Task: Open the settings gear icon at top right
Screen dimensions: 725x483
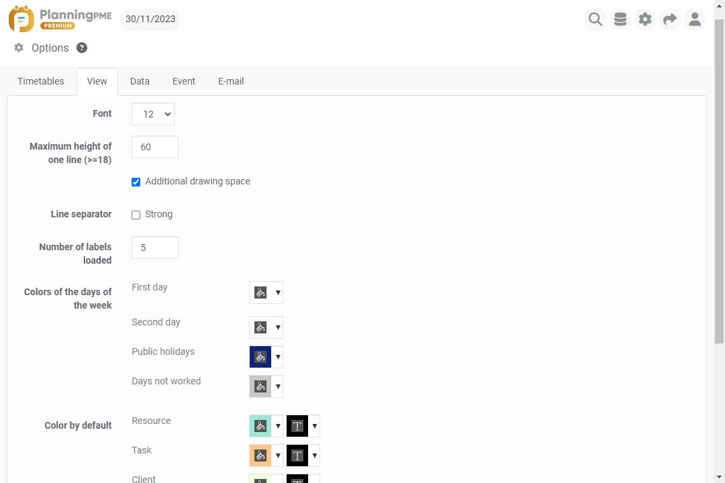Action: pos(644,19)
